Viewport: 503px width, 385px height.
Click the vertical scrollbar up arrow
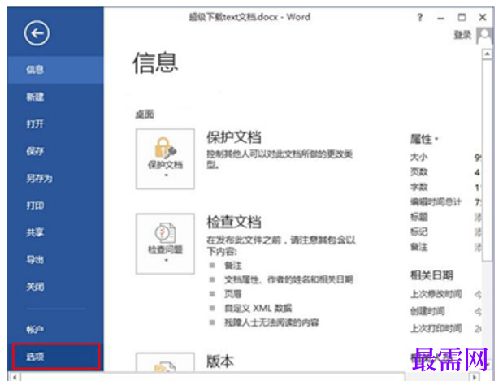[487, 54]
